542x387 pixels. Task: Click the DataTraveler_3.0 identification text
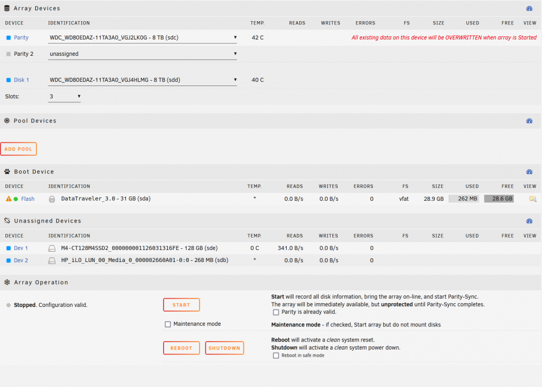click(x=106, y=199)
